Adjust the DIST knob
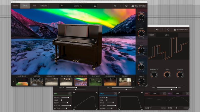This screenshot has width=200, height=112. pyautogui.click(x=167, y=74)
